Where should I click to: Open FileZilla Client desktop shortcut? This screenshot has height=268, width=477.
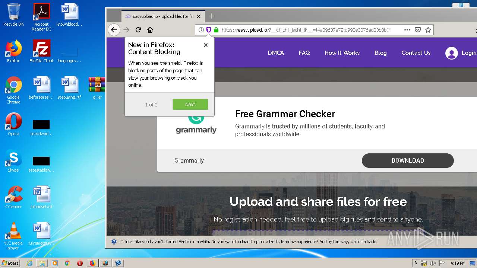tap(41, 51)
